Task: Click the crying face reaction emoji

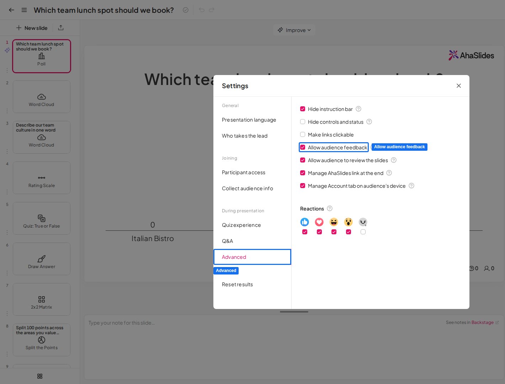Action: [x=363, y=222]
